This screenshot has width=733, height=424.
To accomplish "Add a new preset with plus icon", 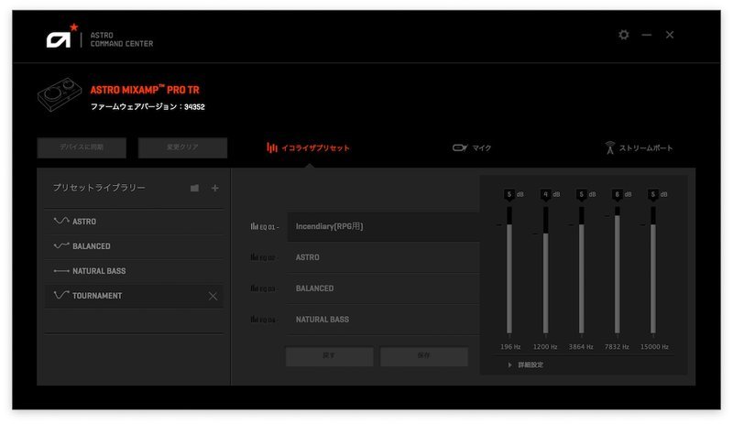I will 214,188.
